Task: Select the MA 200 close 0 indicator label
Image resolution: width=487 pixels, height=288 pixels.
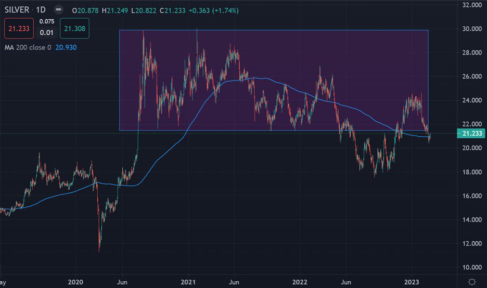Action: click(28, 47)
